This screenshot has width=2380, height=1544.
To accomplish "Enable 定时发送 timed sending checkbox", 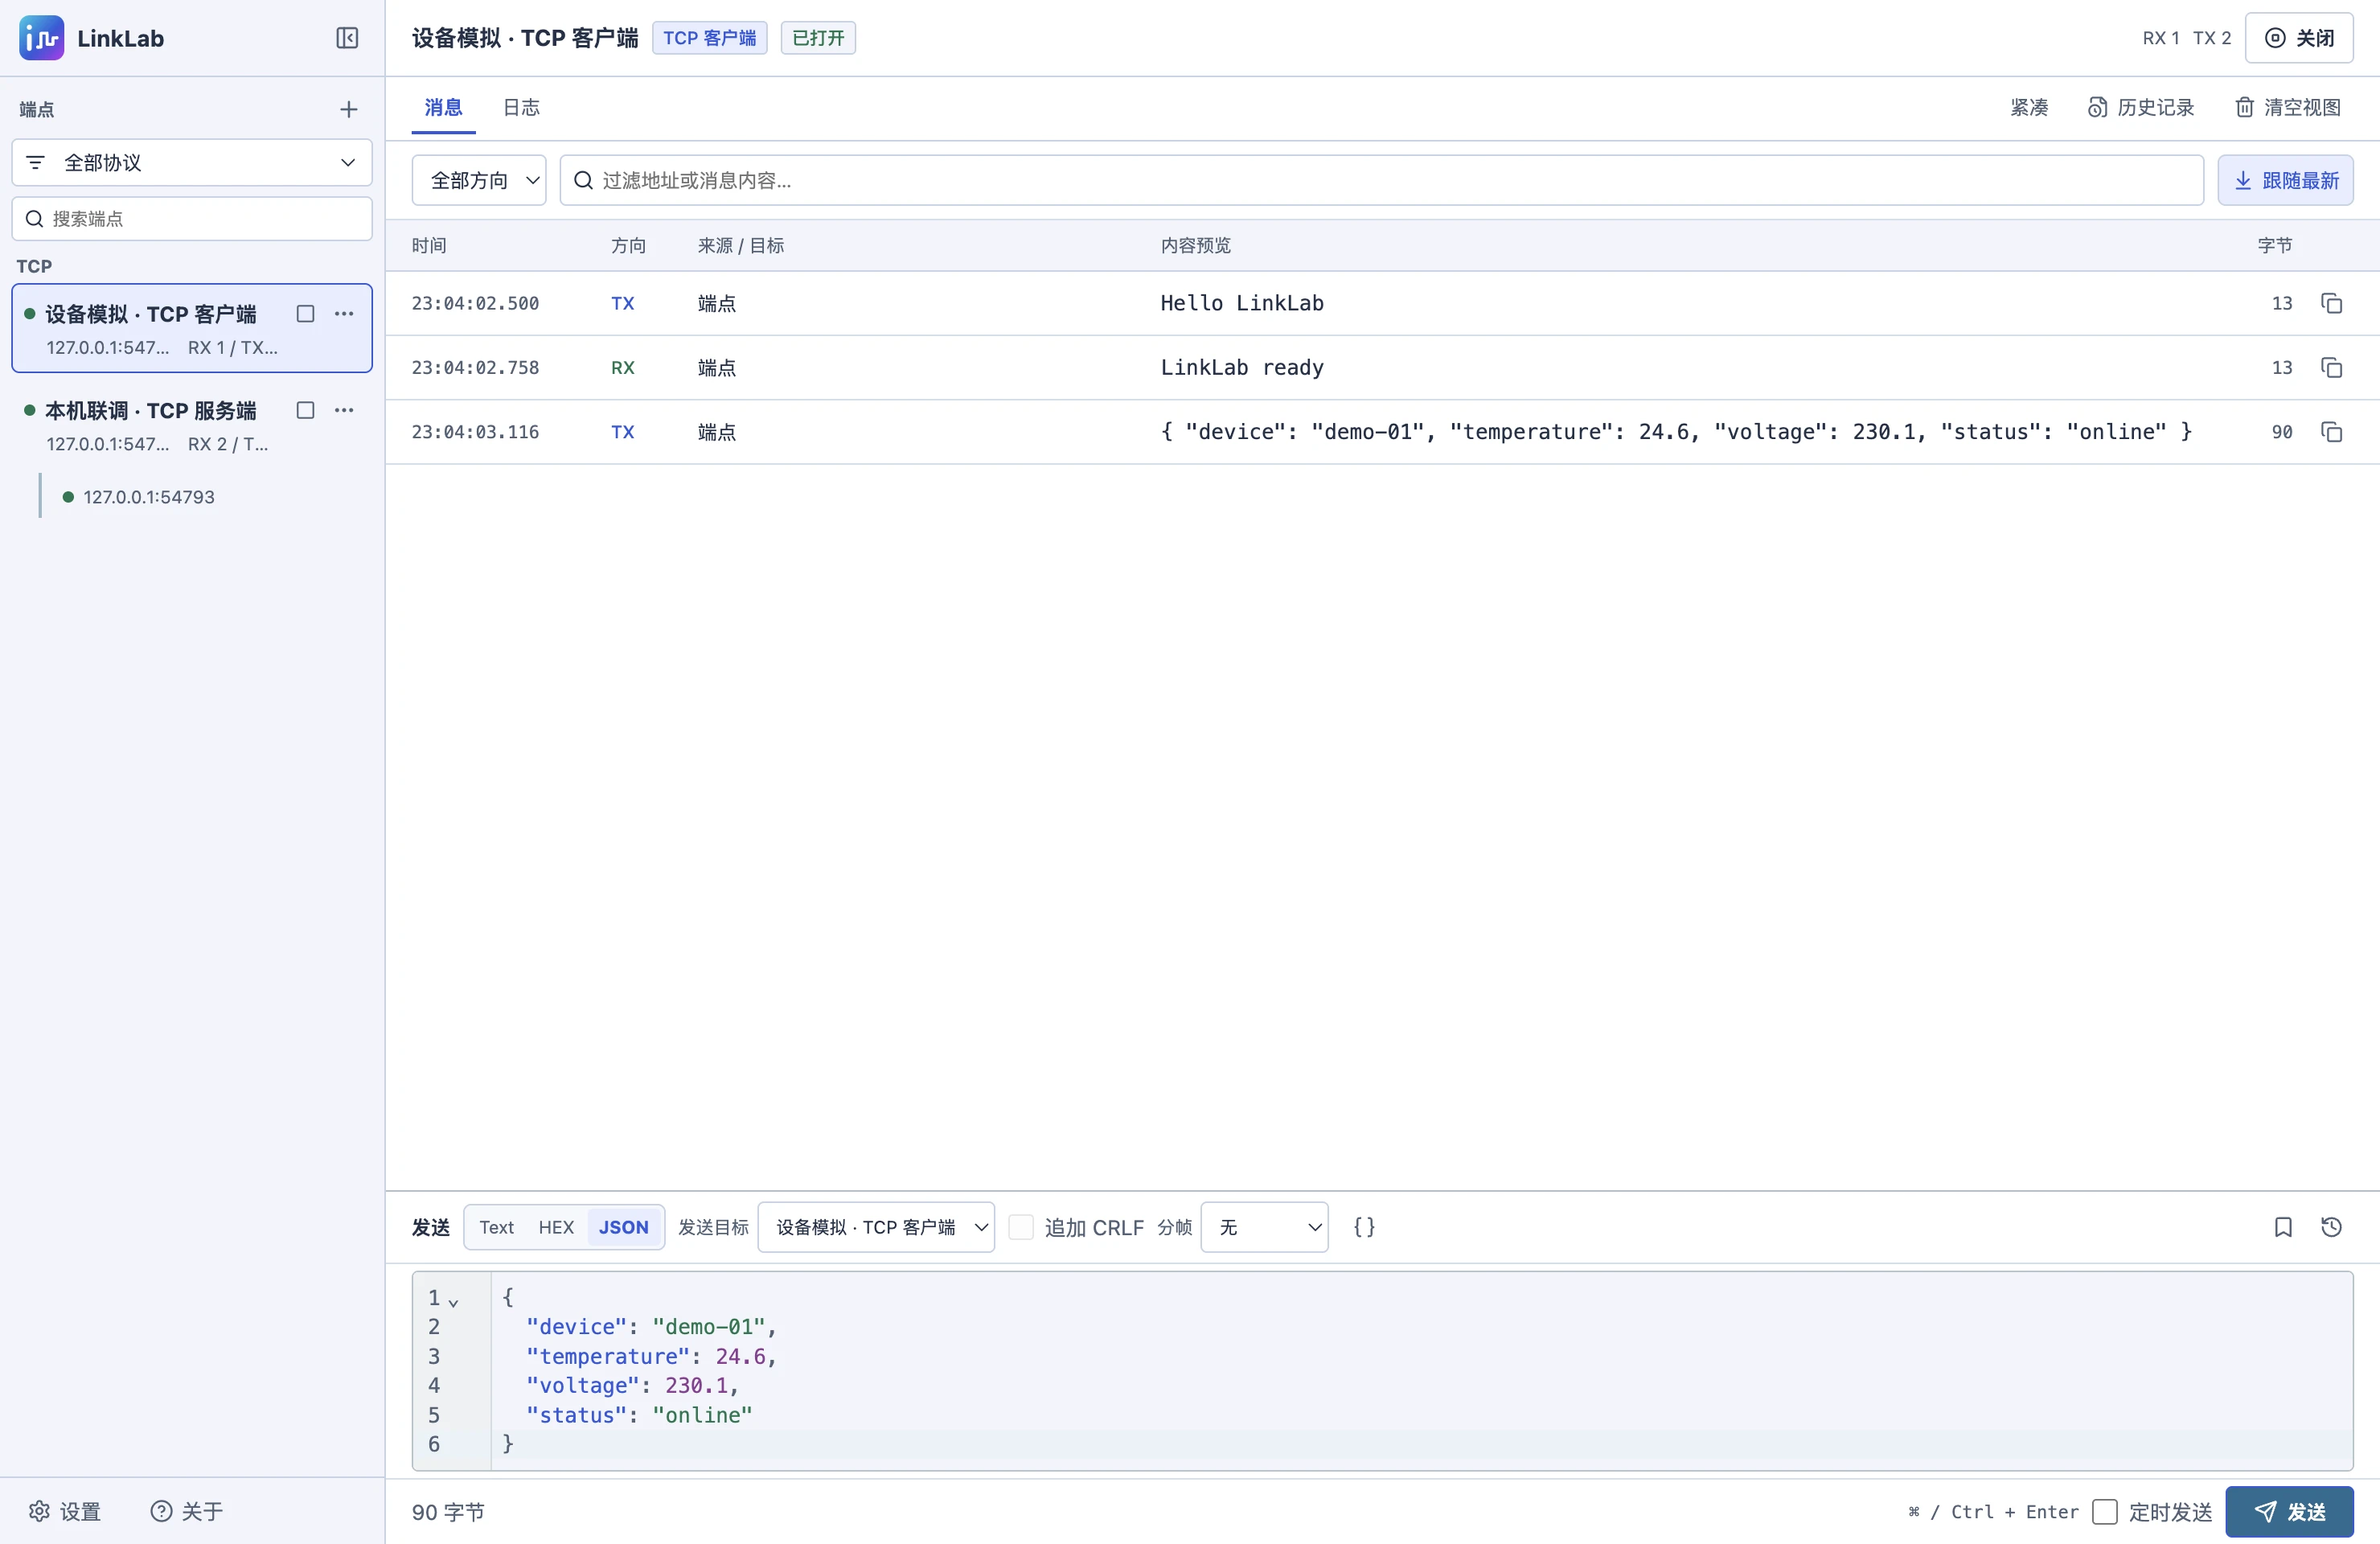I will (2105, 1511).
